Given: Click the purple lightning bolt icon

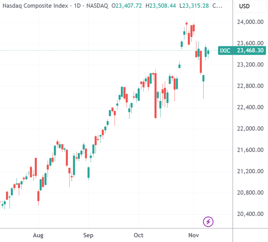Looking at the screenshot, I should point(208,222).
